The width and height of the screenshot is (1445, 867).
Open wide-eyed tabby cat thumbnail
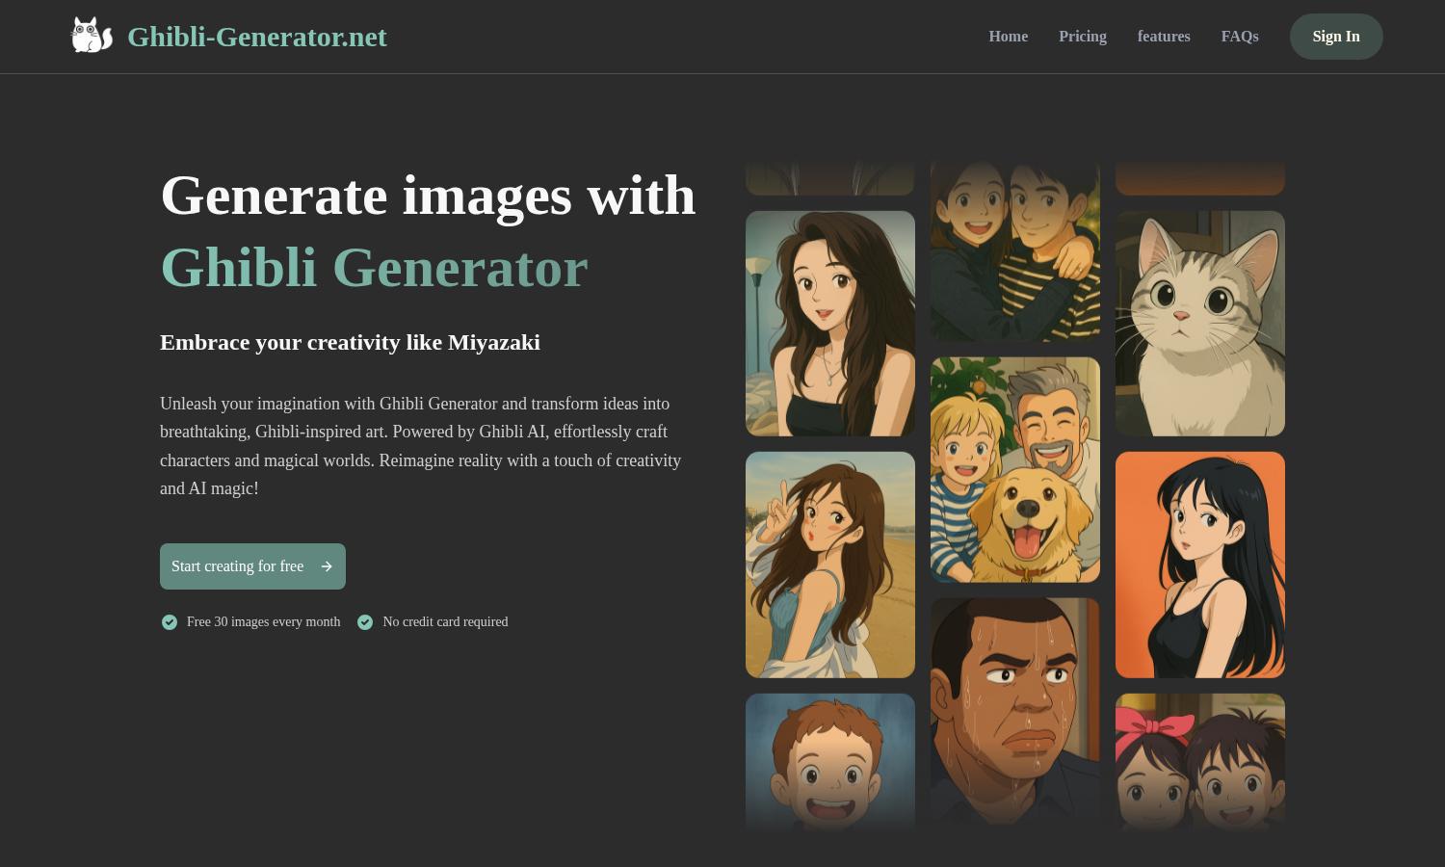point(1200,324)
